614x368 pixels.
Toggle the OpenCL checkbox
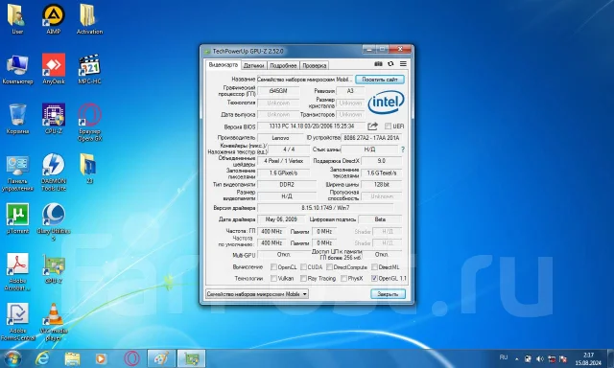273,267
